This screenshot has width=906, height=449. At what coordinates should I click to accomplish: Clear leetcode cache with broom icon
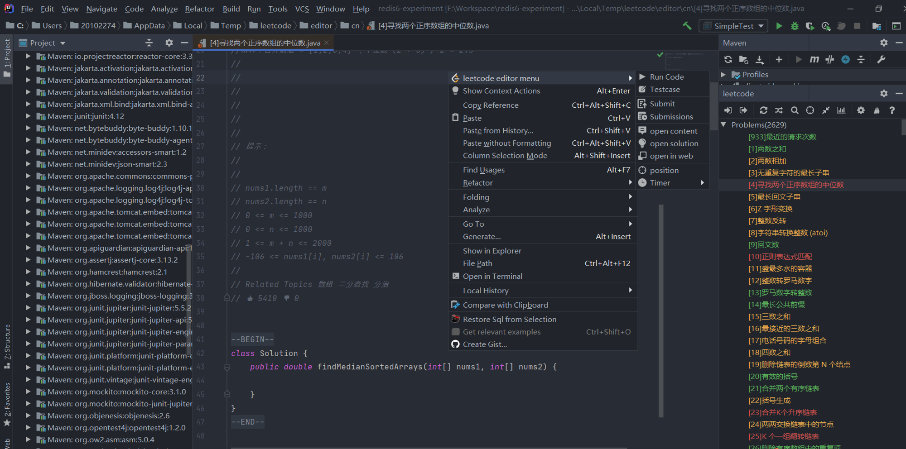(x=877, y=110)
